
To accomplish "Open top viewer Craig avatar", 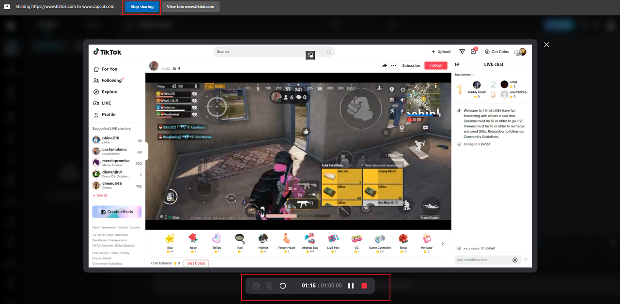I will click(x=505, y=84).
